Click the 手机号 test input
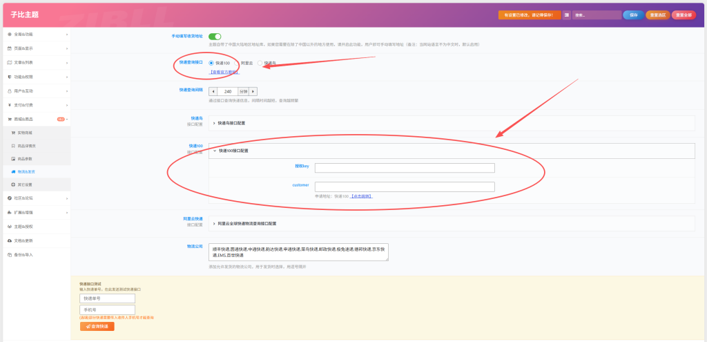This screenshot has width=707, height=342. tap(107, 310)
